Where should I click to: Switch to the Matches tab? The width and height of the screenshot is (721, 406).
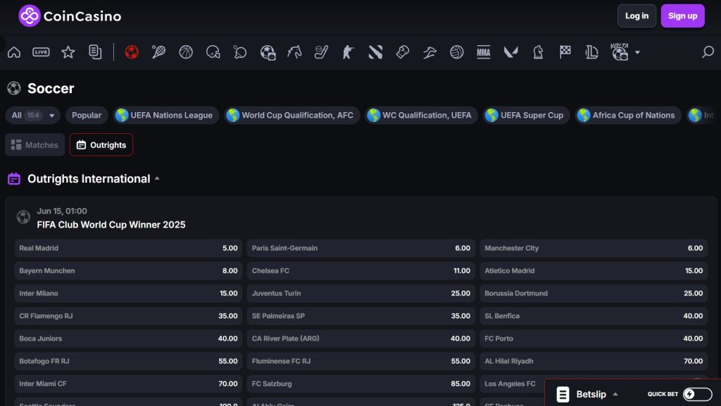pyautogui.click(x=35, y=144)
